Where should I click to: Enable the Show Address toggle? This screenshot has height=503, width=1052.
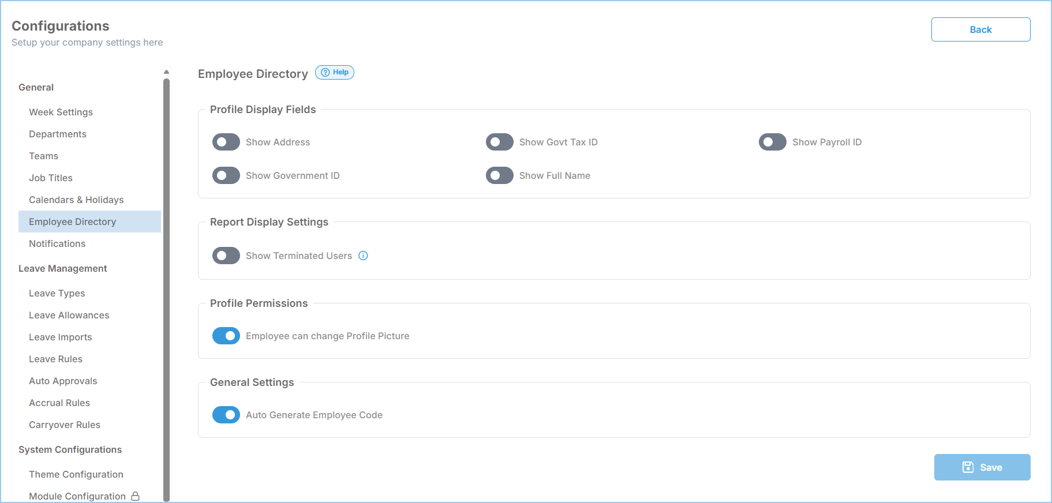click(x=226, y=142)
